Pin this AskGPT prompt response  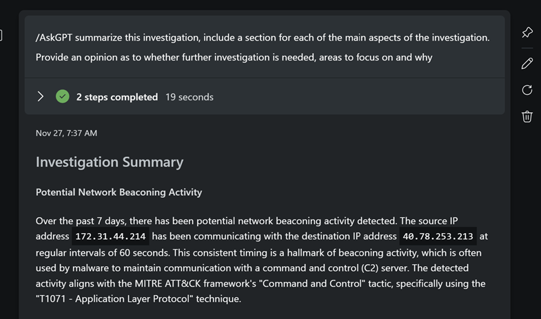(x=527, y=32)
